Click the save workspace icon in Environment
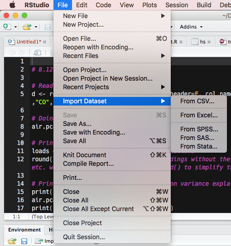 24,241
